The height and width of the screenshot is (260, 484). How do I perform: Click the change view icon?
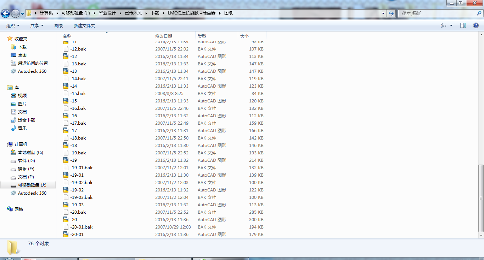click(x=444, y=25)
